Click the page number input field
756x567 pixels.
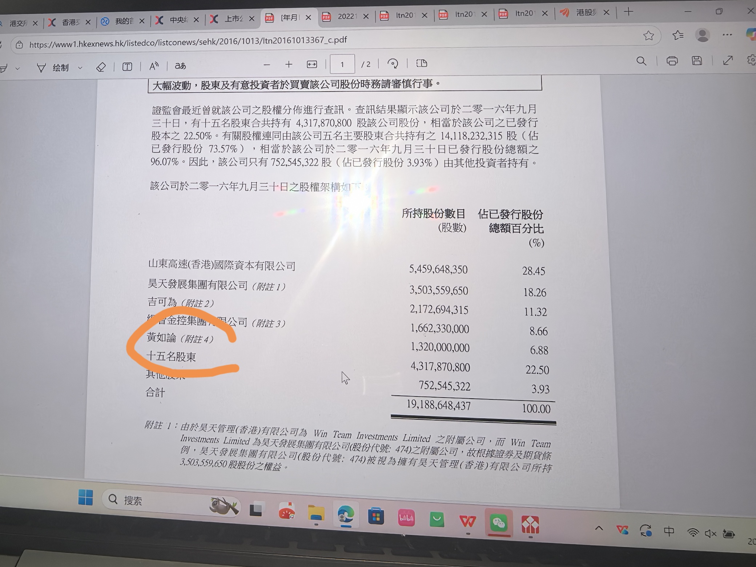coord(342,64)
